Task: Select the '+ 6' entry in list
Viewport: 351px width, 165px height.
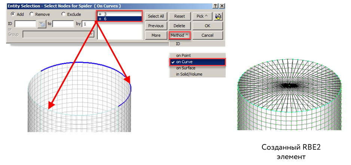Action: pos(120,19)
